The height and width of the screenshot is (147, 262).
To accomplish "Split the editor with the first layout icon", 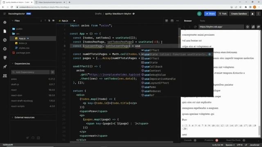I will tap(167, 21).
